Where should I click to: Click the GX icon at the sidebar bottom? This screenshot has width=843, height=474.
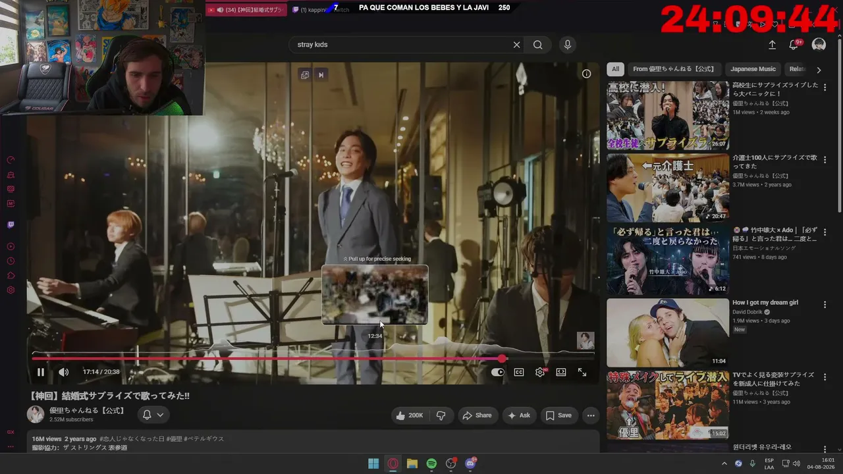click(11, 433)
